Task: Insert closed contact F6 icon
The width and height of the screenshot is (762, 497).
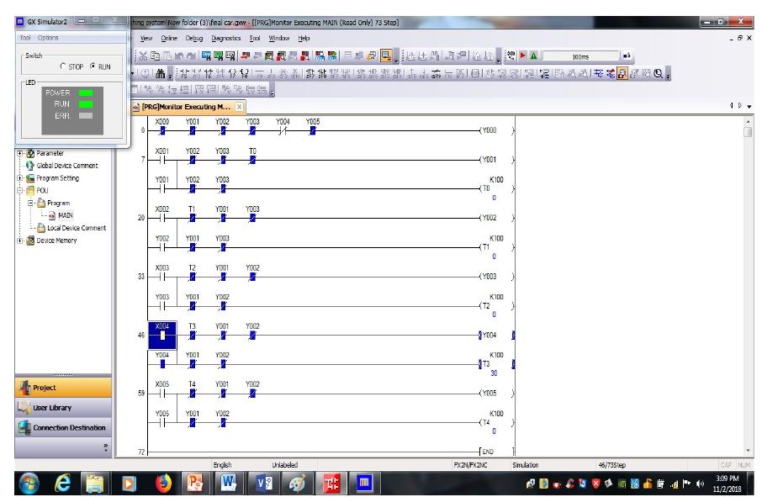Action: (x=209, y=74)
